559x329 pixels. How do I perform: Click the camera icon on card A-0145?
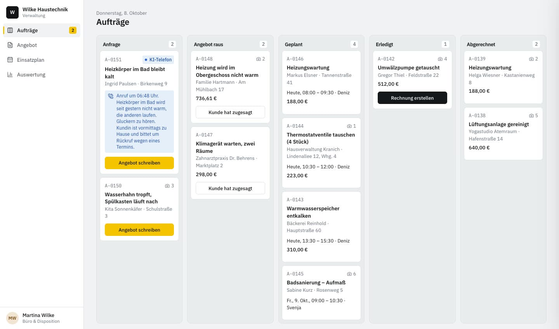tap(349, 274)
